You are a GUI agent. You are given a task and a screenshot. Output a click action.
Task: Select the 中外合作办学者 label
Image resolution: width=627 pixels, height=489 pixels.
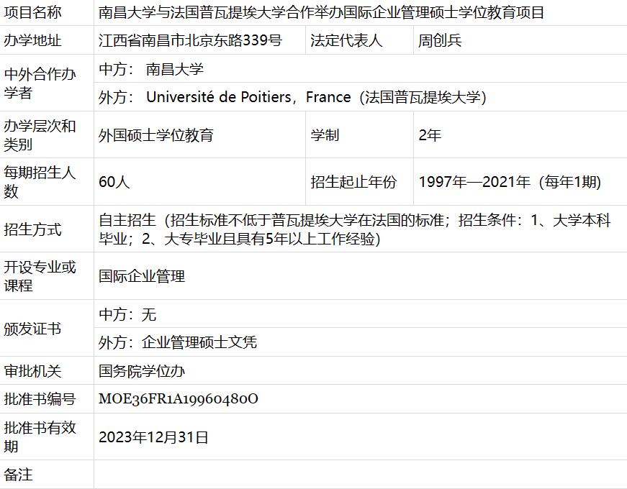coord(40,83)
